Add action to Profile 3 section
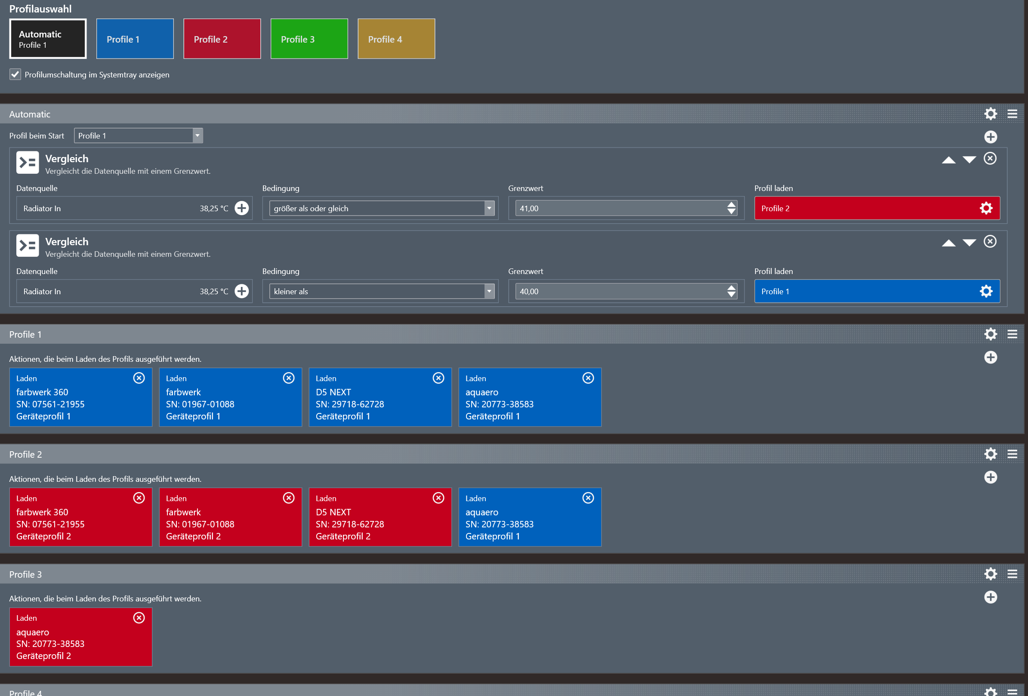The height and width of the screenshot is (696, 1028). (991, 597)
